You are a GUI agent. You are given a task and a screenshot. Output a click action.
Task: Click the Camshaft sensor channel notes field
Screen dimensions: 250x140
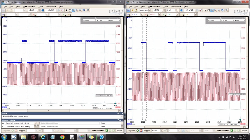pos(69,123)
